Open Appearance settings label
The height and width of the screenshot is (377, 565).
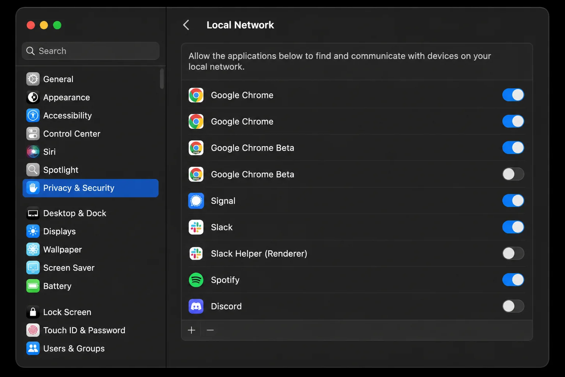(x=67, y=98)
